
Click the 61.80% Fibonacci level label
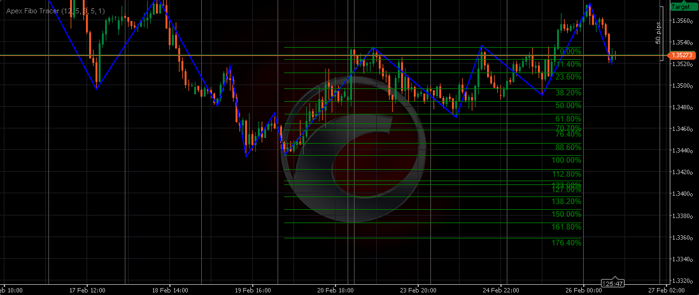point(568,119)
